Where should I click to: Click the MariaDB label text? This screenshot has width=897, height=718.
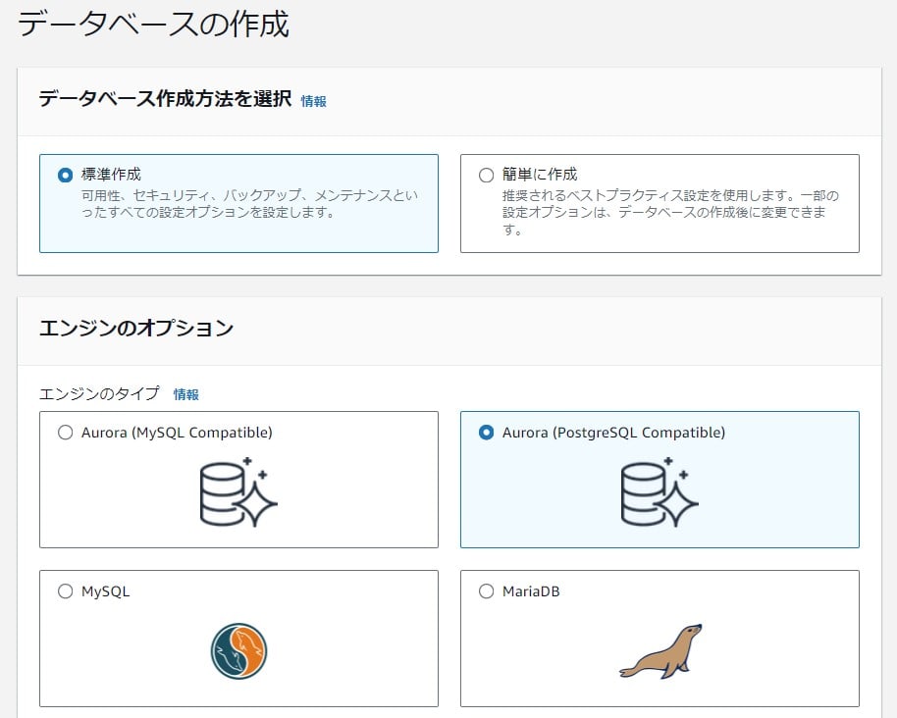(x=531, y=591)
